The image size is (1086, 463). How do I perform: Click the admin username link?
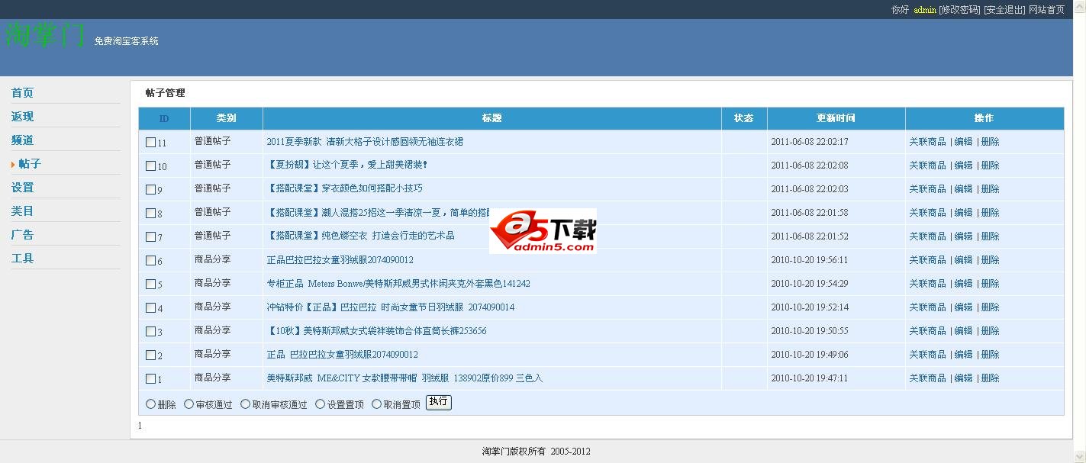tap(925, 10)
